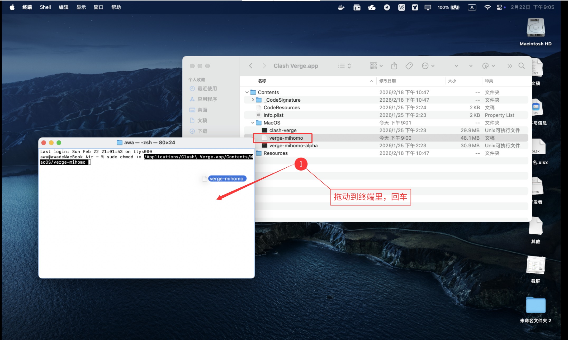Open the date and time 2月22日 clock

click(x=532, y=7)
